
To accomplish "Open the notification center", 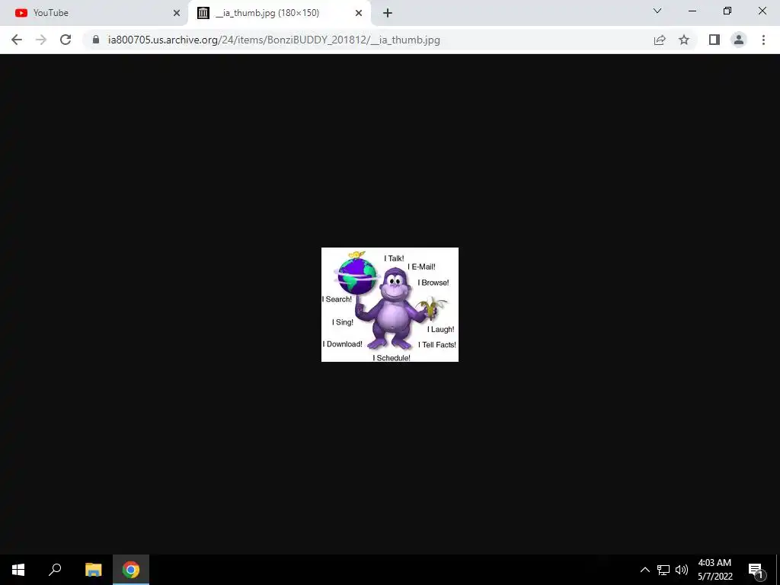I will [x=756, y=570].
